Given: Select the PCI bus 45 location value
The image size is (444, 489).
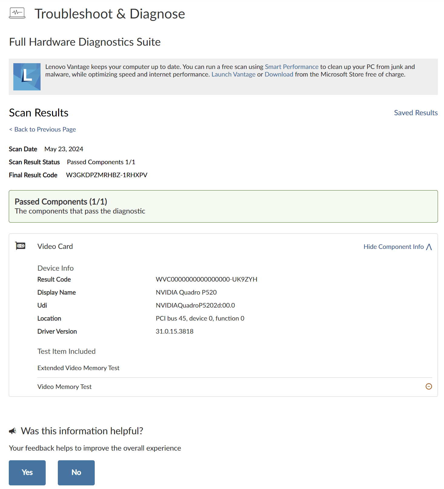Looking at the screenshot, I should tap(200, 318).
